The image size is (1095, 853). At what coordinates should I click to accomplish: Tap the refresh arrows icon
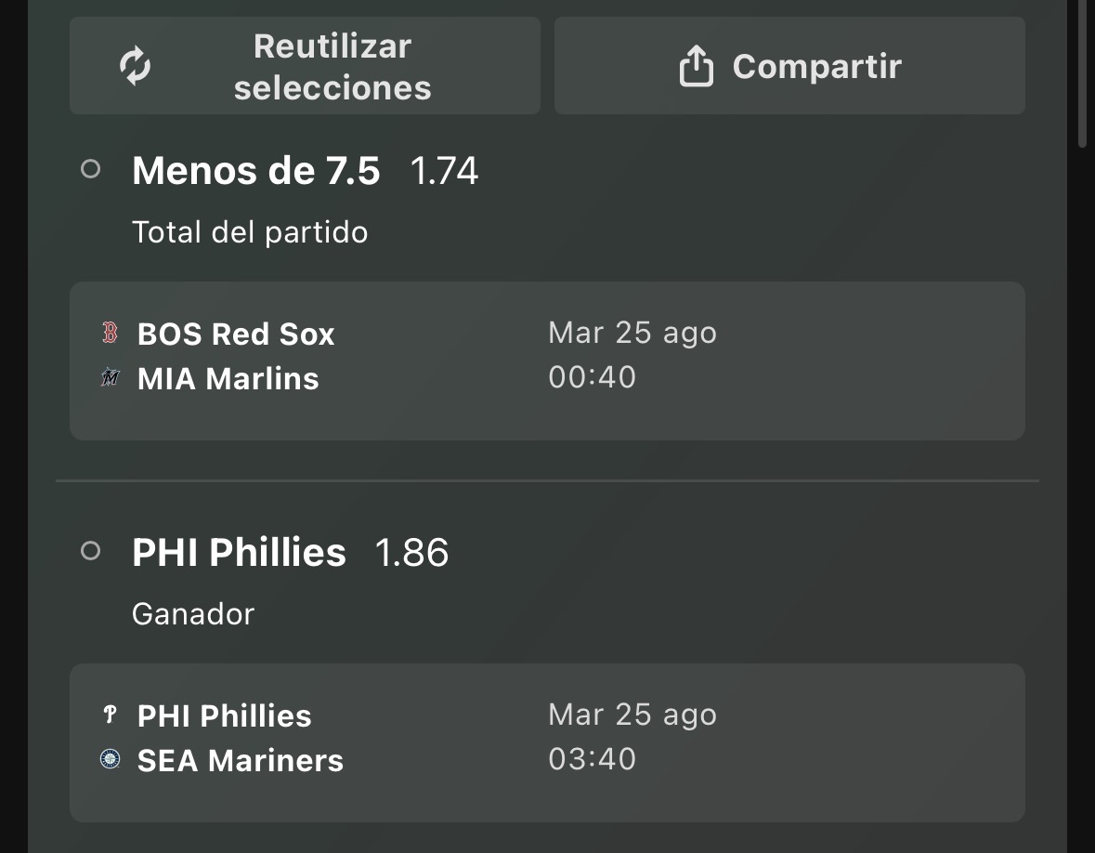point(135,66)
